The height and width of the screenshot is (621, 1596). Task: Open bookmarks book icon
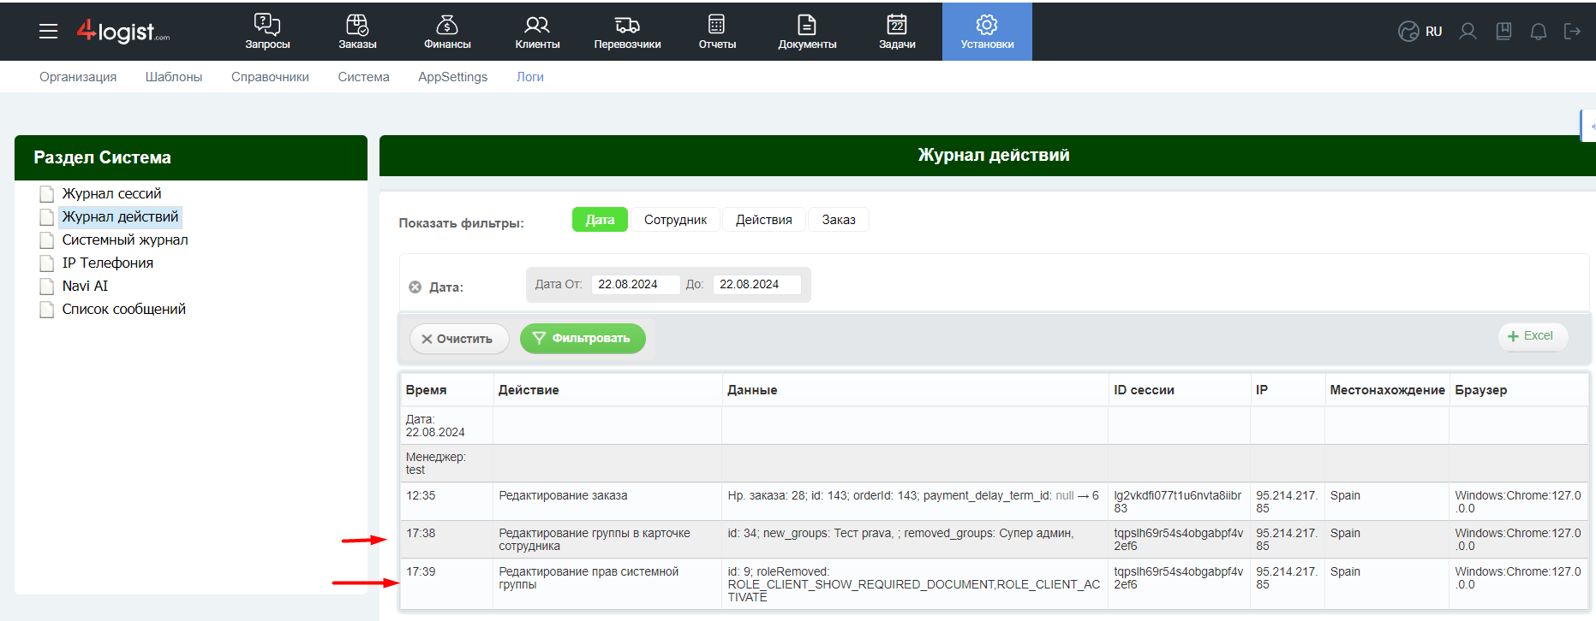tap(1503, 32)
